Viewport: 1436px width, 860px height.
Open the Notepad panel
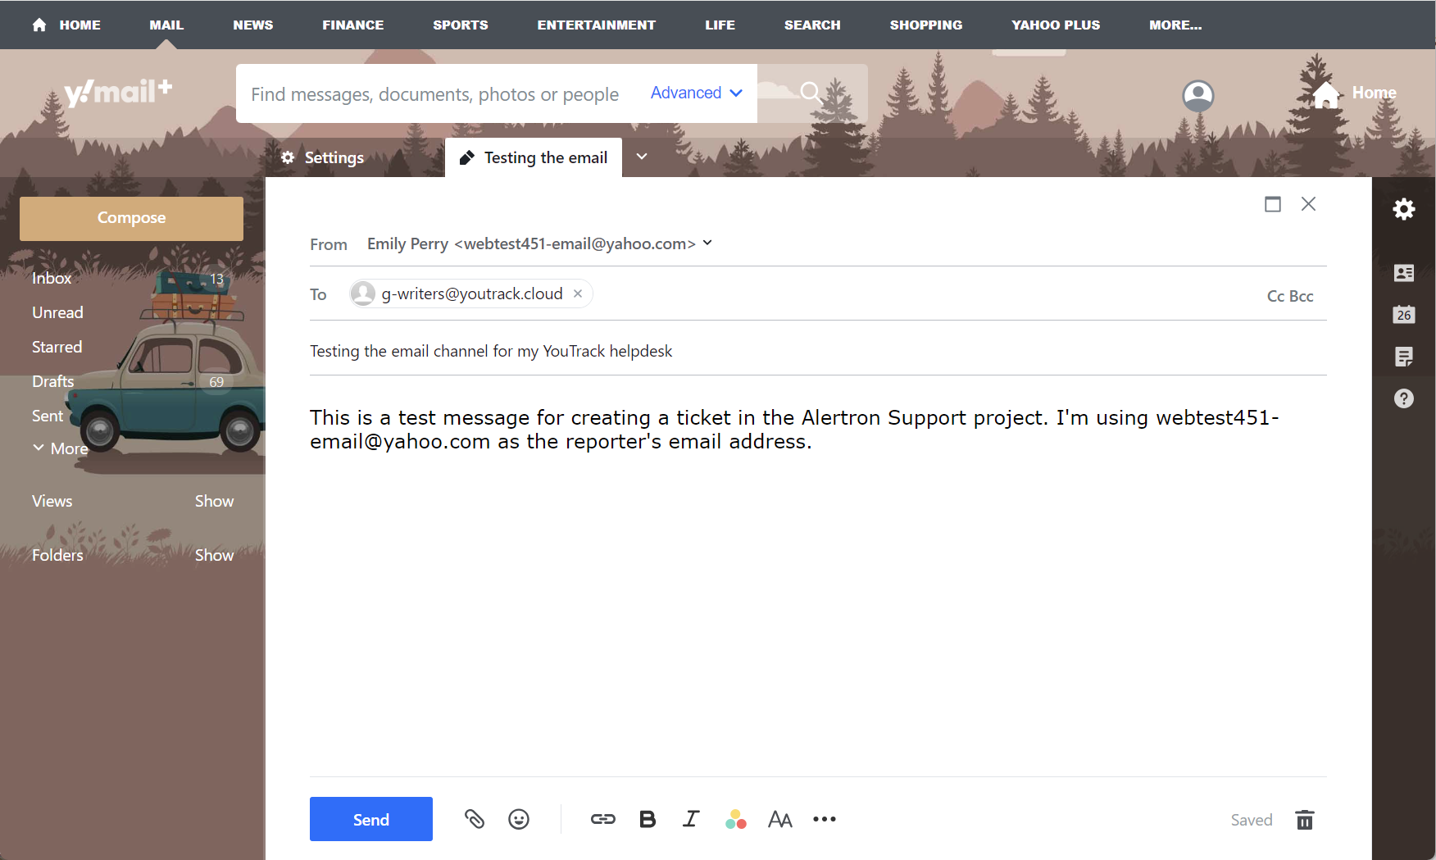click(1404, 357)
